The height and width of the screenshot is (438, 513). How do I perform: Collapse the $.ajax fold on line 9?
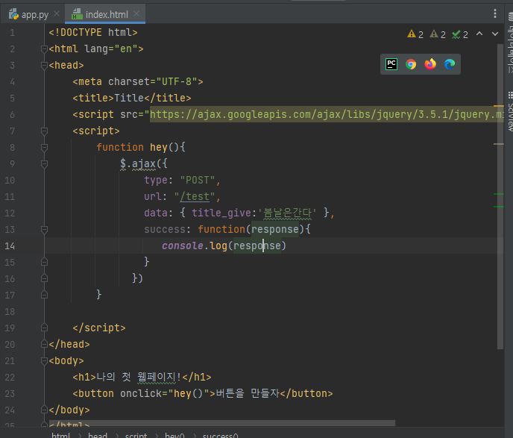tap(44, 163)
